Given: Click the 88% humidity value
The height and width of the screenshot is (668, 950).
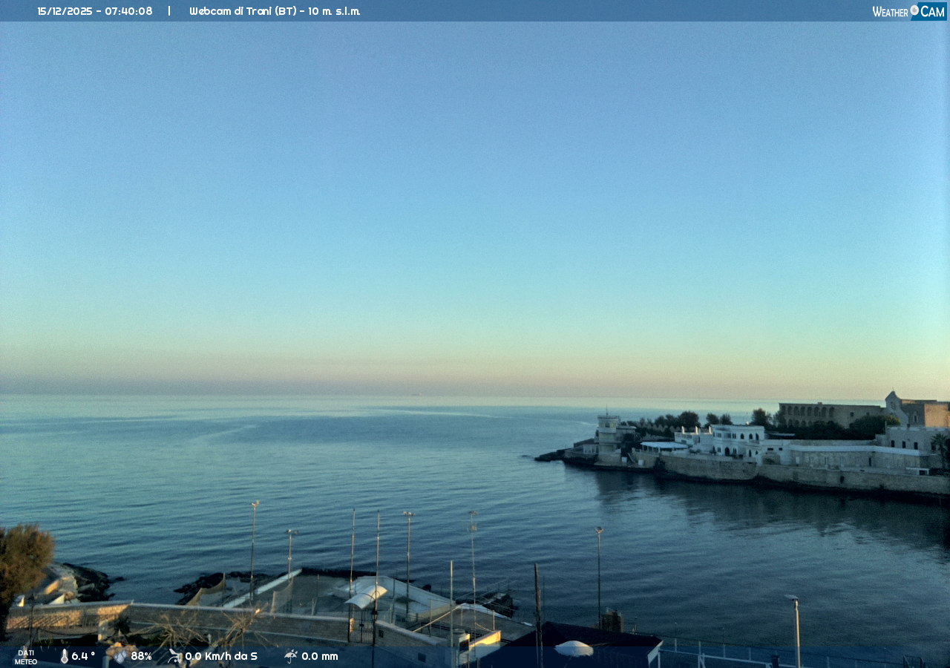Looking at the screenshot, I should (141, 656).
